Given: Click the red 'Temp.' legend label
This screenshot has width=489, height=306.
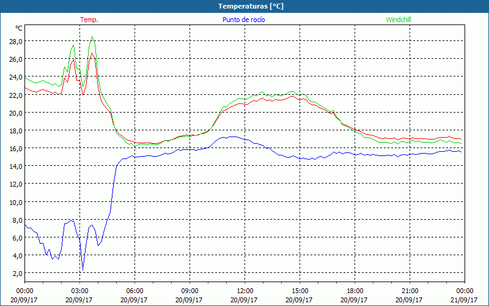Looking at the screenshot, I should pos(89,20).
